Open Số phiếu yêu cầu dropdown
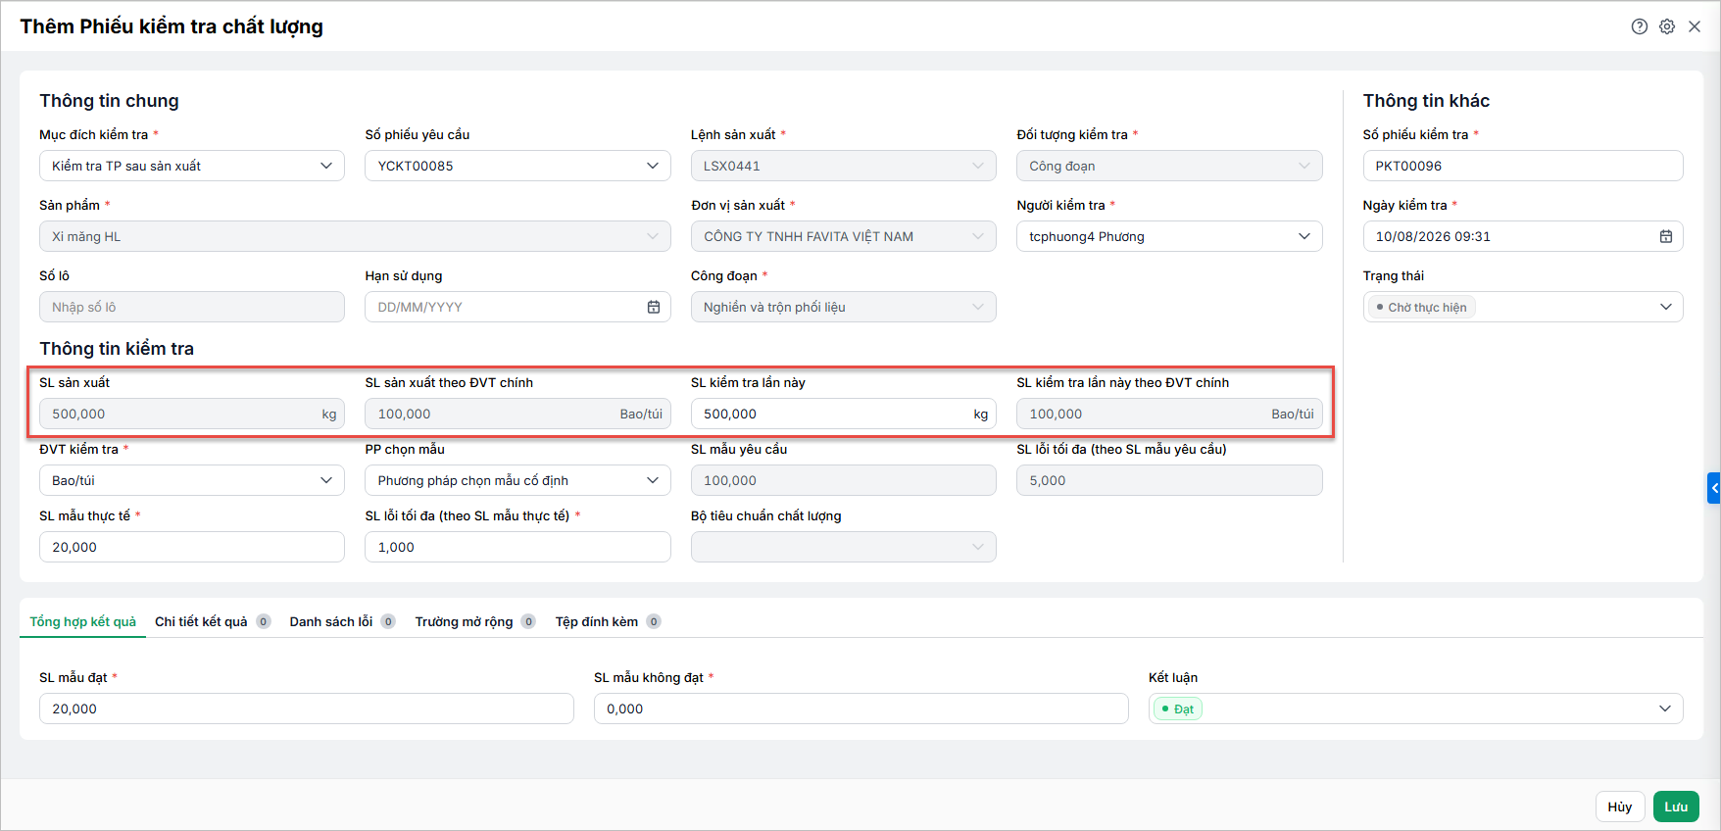The height and width of the screenshot is (831, 1721). click(517, 166)
